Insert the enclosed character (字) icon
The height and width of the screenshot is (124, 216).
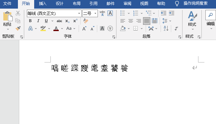tap(110, 28)
